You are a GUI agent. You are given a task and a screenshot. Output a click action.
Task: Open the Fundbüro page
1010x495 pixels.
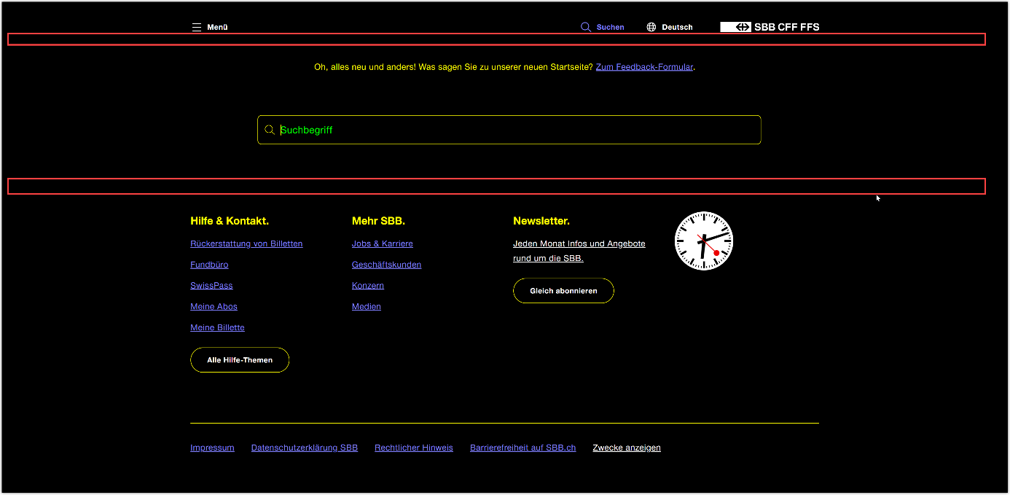(x=209, y=265)
